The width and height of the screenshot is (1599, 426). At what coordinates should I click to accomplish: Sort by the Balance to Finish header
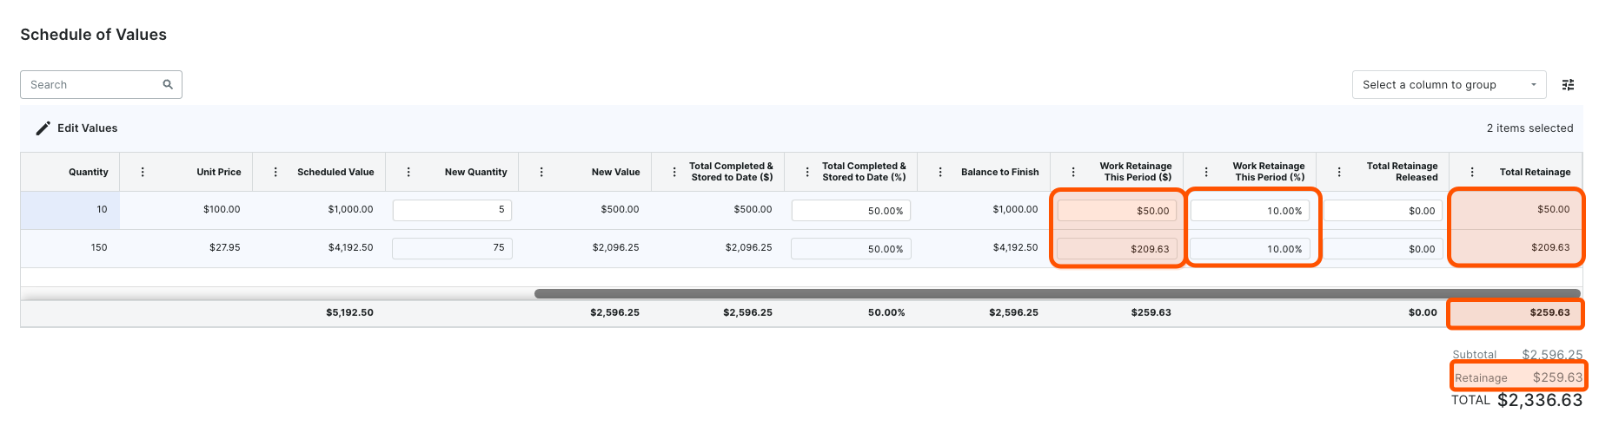pyautogui.click(x=1000, y=172)
